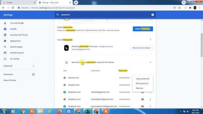Open File Explorer from the taskbar
Screen dimensions: 203x114
click(40, 111)
